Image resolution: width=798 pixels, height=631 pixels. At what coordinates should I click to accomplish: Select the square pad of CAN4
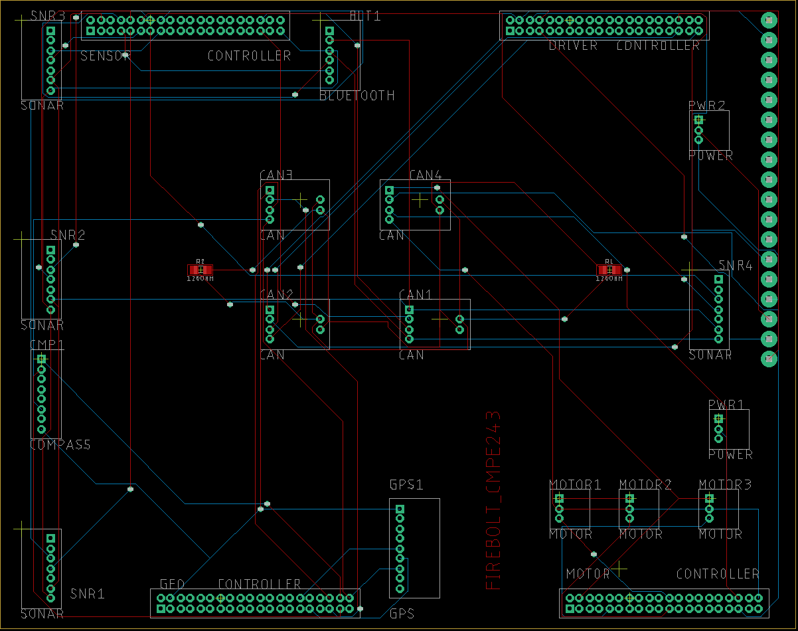(390, 190)
